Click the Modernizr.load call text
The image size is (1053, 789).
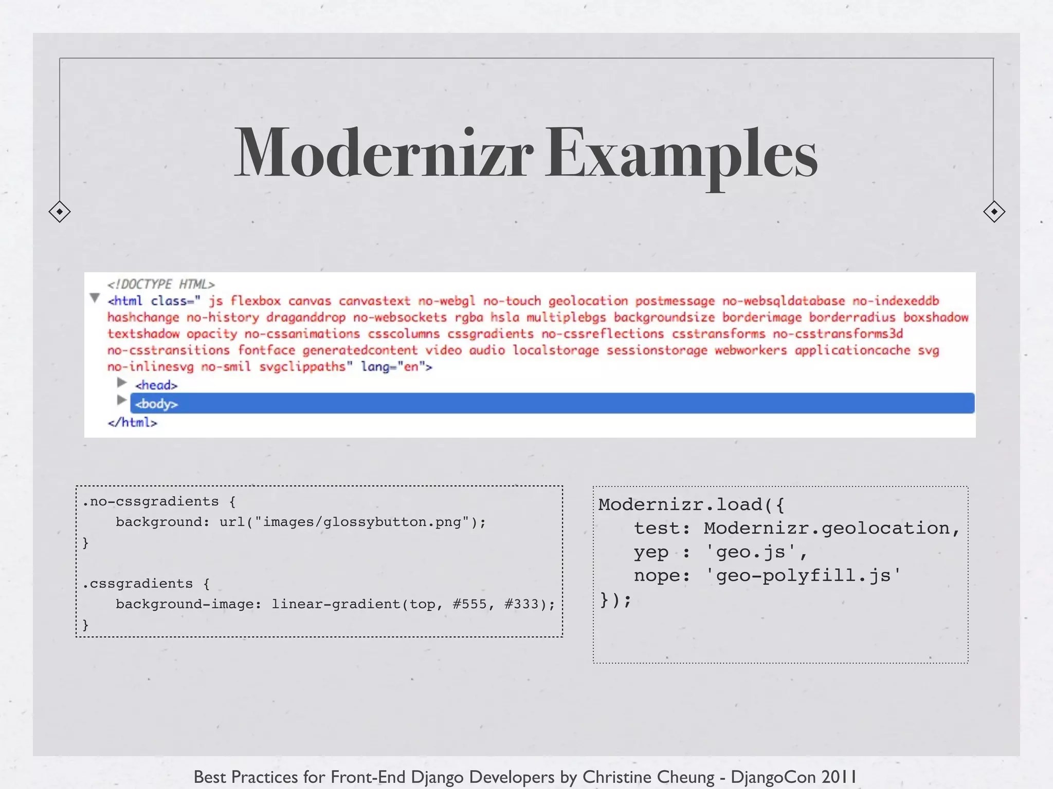click(x=691, y=504)
